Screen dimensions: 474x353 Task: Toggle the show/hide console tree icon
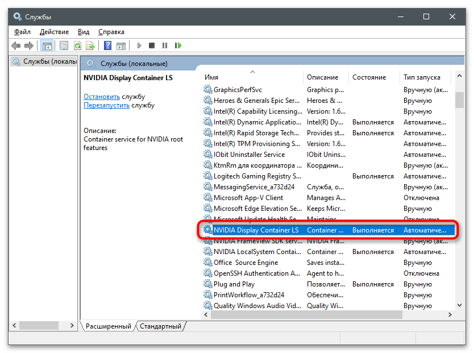coord(47,45)
